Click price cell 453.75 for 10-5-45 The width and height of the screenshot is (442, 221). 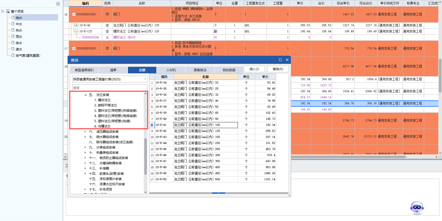[x=265, y=149]
